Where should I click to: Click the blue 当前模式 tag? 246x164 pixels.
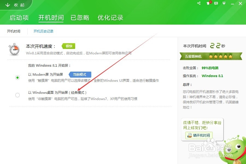pos(80,74)
